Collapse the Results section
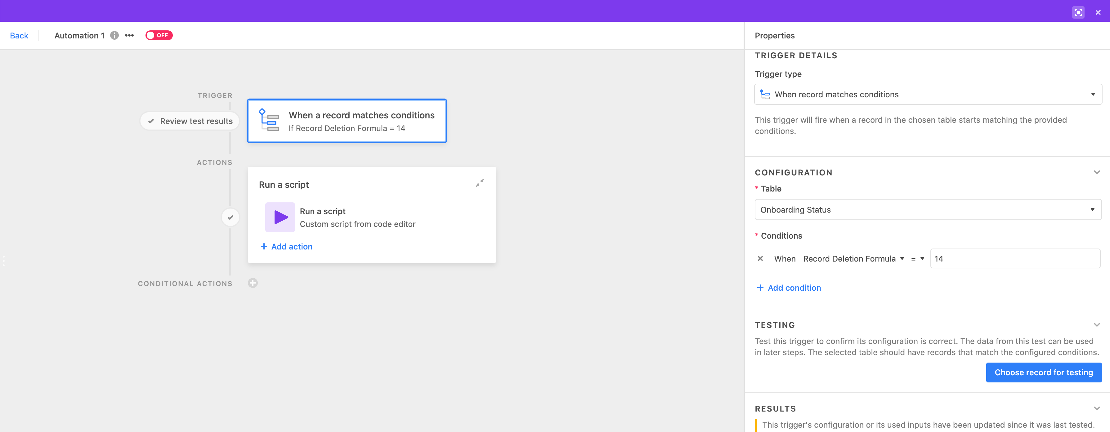Image resolution: width=1110 pixels, height=432 pixels. tap(1097, 408)
